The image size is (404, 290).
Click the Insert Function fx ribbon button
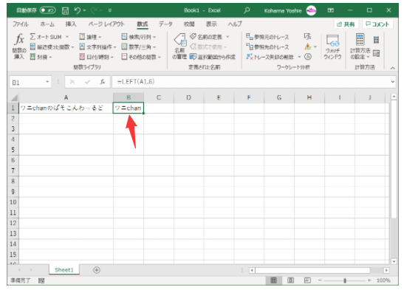[19, 46]
